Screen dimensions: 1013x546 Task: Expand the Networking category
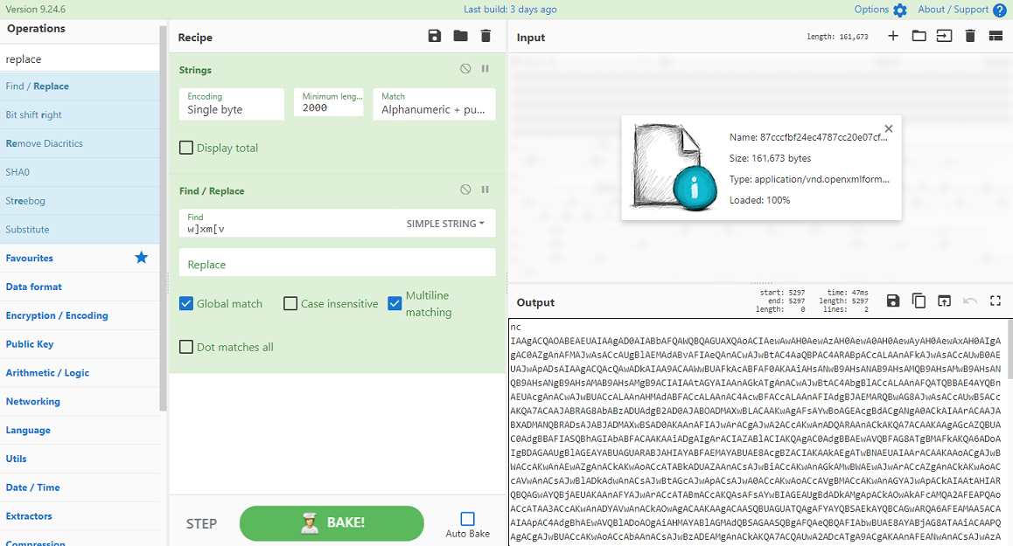pos(80,402)
